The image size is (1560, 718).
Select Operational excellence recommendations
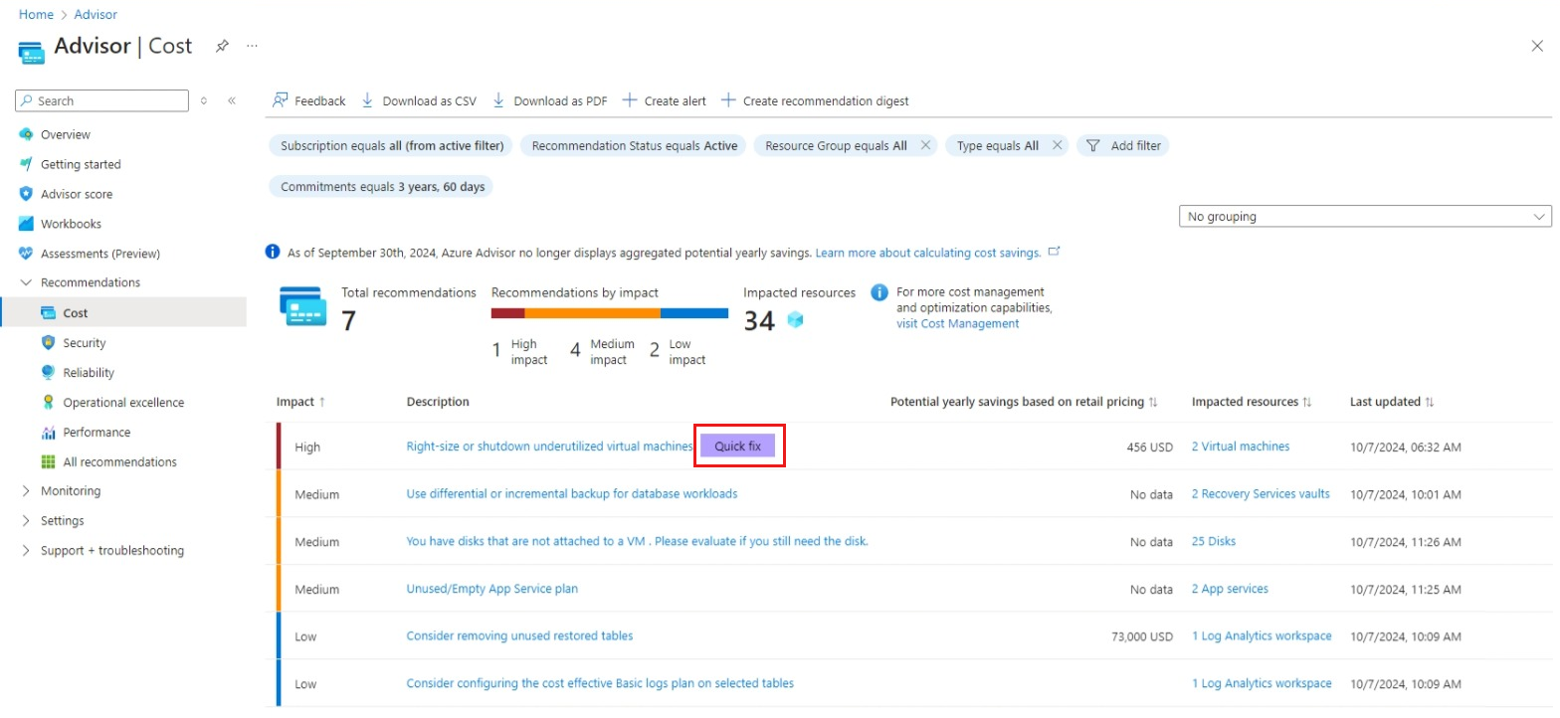123,402
